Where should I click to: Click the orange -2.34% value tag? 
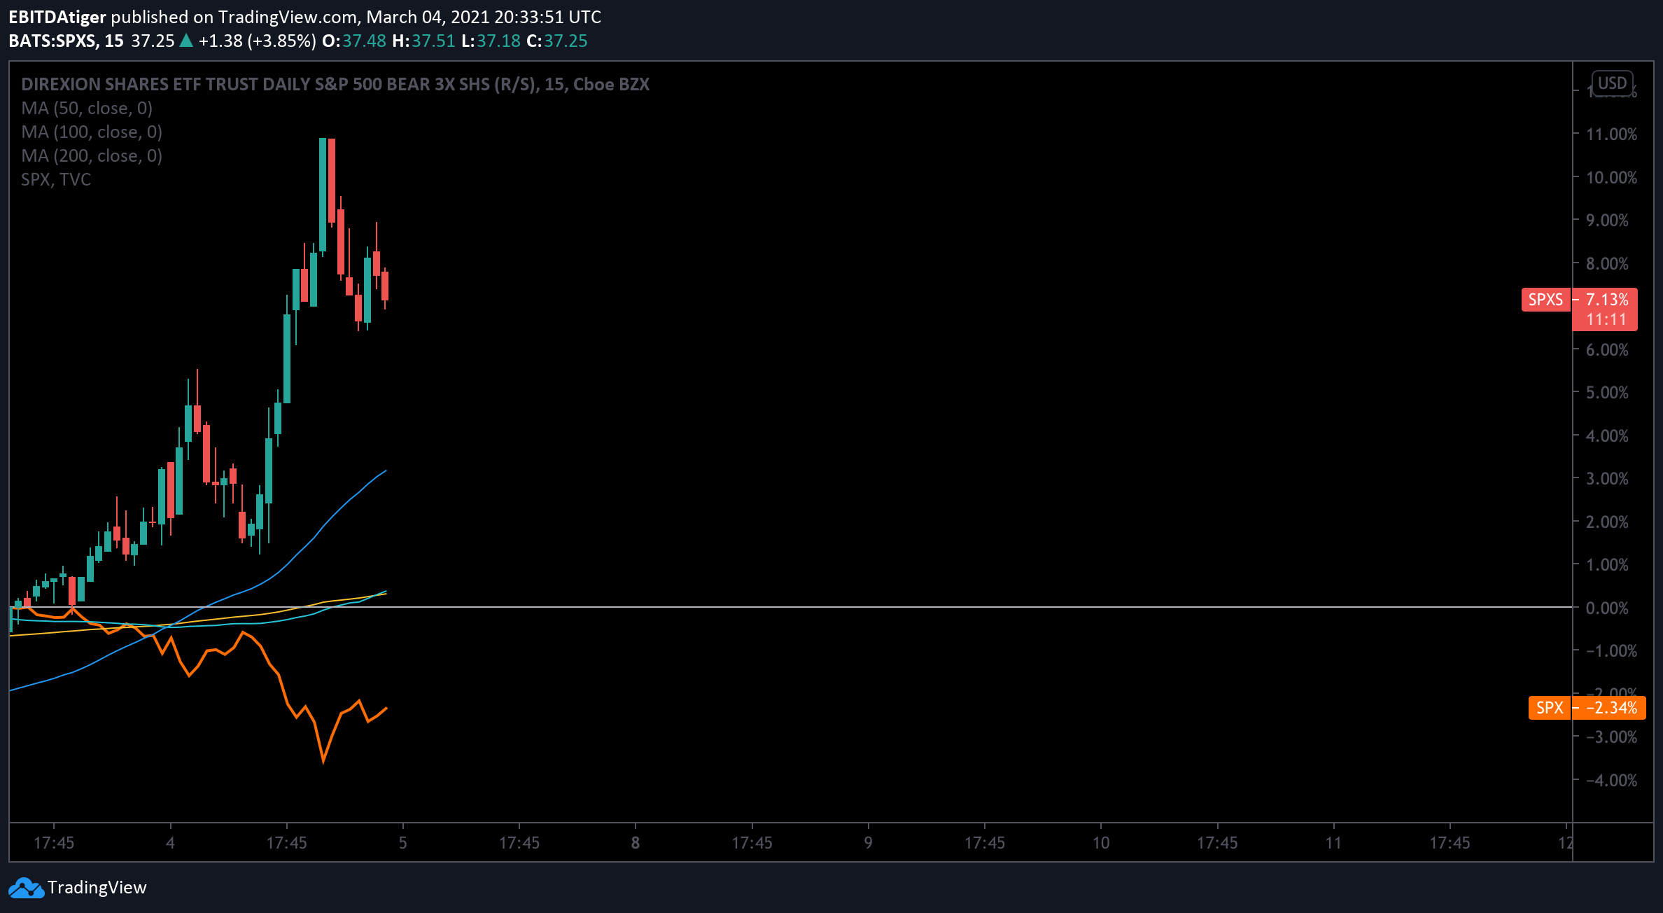pos(1609,708)
